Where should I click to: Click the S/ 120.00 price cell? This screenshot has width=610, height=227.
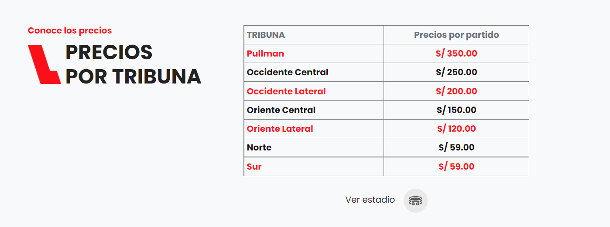click(x=456, y=129)
